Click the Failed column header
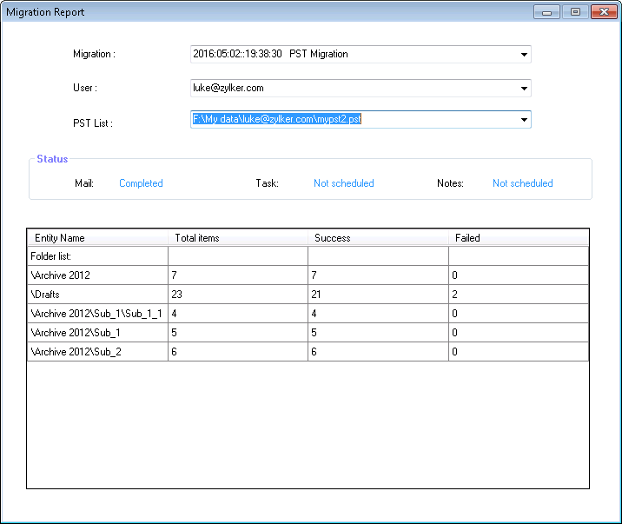Image resolution: width=622 pixels, height=524 pixels. 518,237
